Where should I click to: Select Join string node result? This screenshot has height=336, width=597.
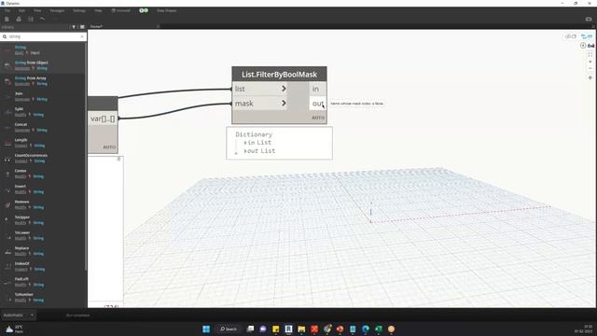coord(43,96)
